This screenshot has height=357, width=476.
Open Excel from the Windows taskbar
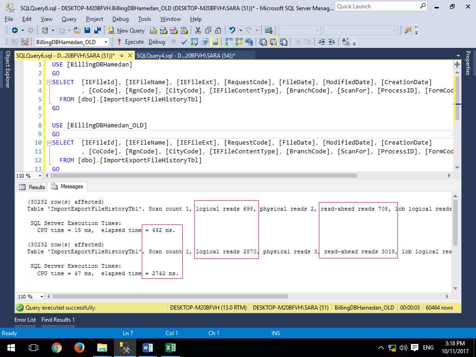click(x=170, y=347)
